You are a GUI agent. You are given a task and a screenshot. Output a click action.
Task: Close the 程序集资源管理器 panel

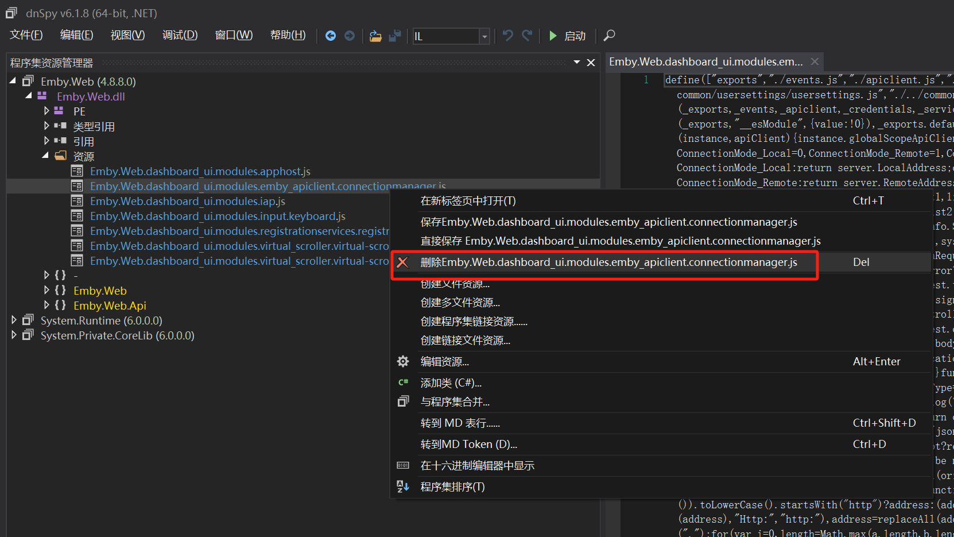coord(591,63)
